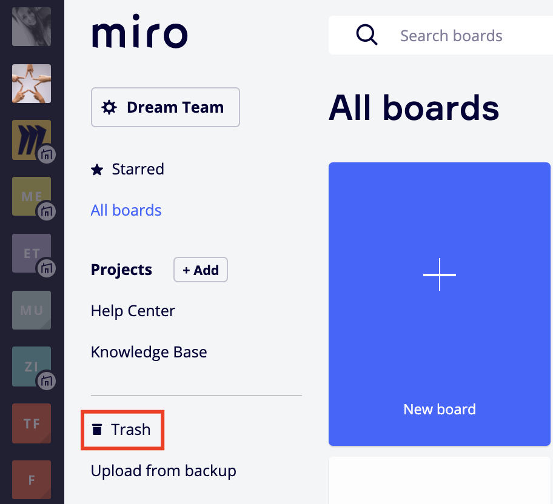Click the star icon next to Starred
The height and width of the screenshot is (504, 553).
(97, 170)
